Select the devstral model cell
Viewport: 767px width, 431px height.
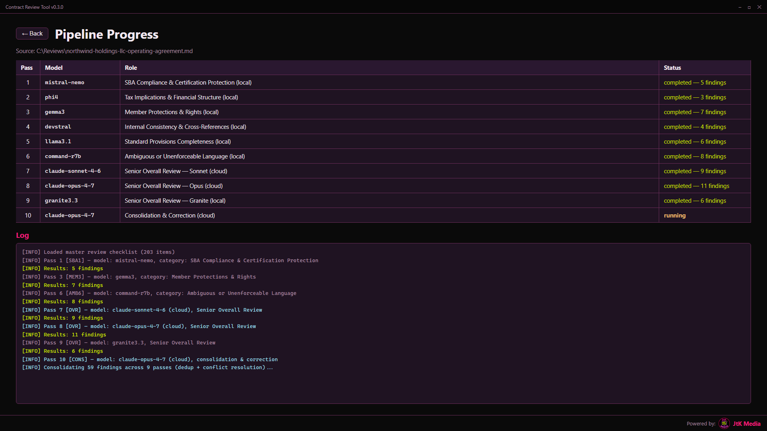[80, 127]
